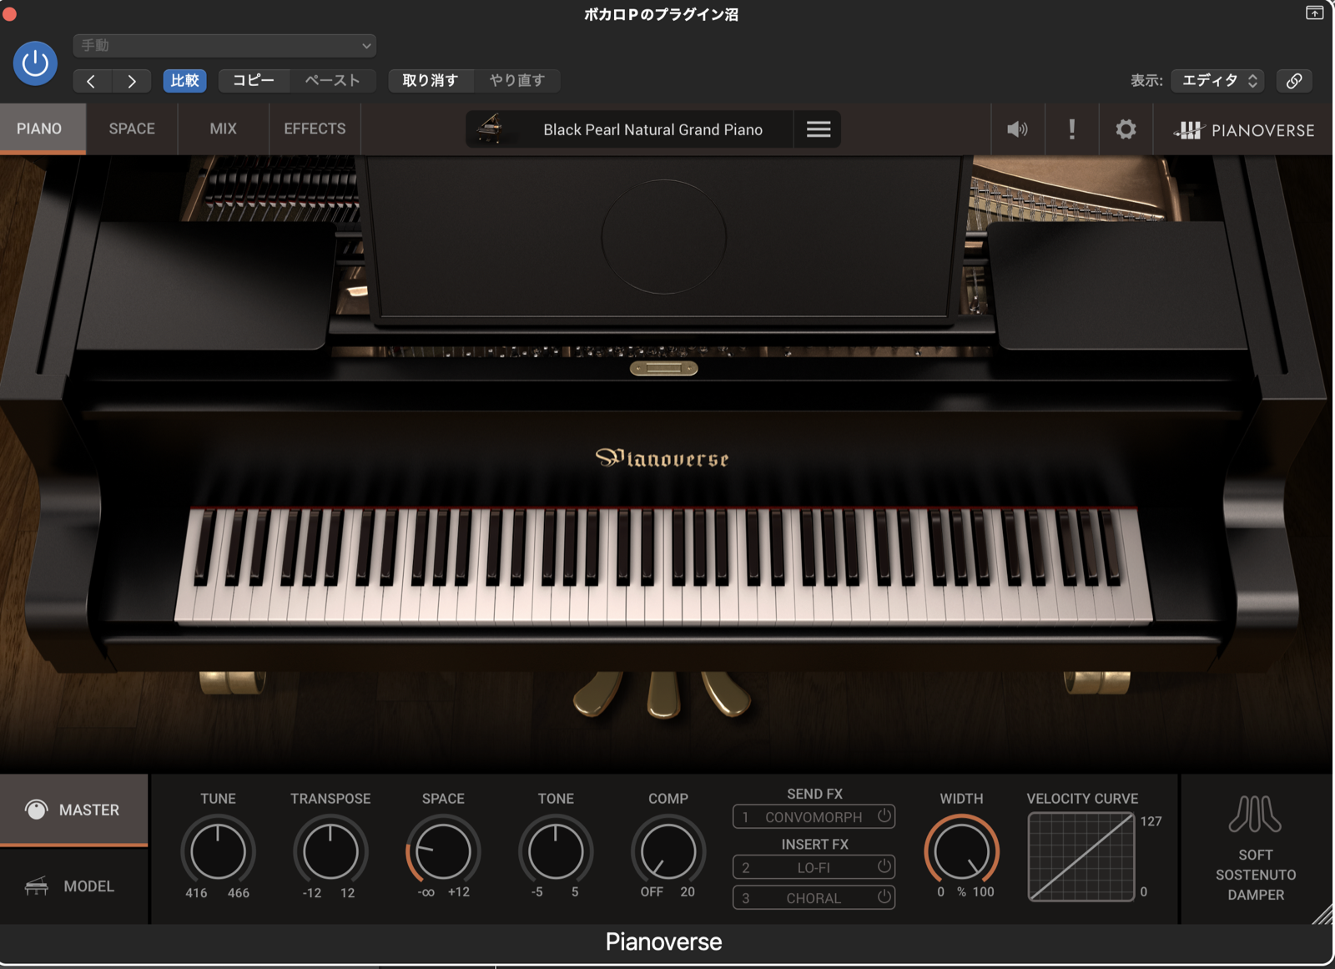Click the TONE knob
This screenshot has width=1335, height=969.
click(556, 851)
